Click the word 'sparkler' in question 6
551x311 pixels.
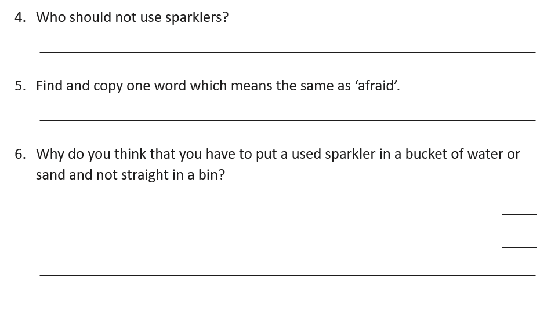click(x=350, y=155)
